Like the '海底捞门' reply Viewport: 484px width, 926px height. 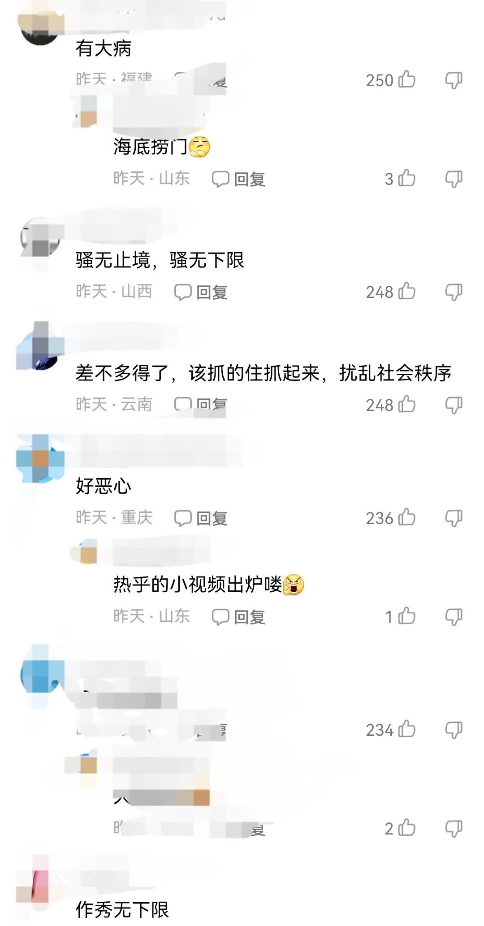407,178
